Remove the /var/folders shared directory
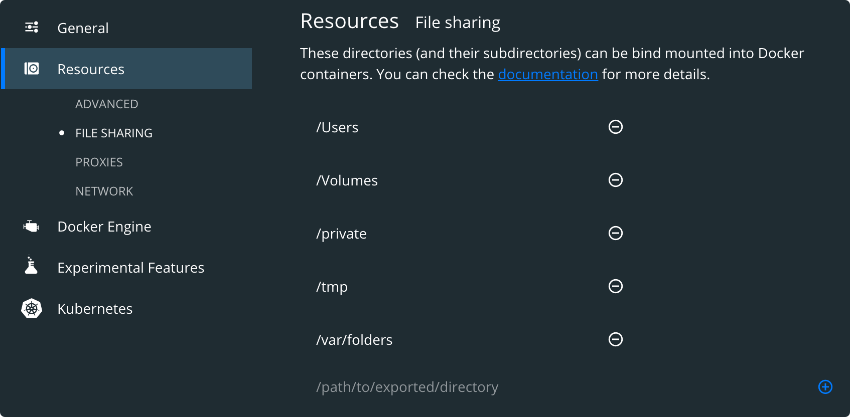This screenshot has height=417, width=850. point(615,339)
